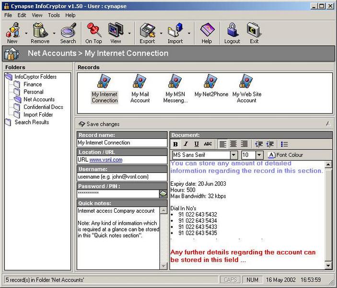Select the Import Folder item

click(x=38, y=115)
